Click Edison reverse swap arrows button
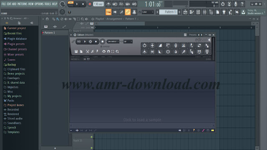Viewport: 267px width, 150px height. click(199, 45)
